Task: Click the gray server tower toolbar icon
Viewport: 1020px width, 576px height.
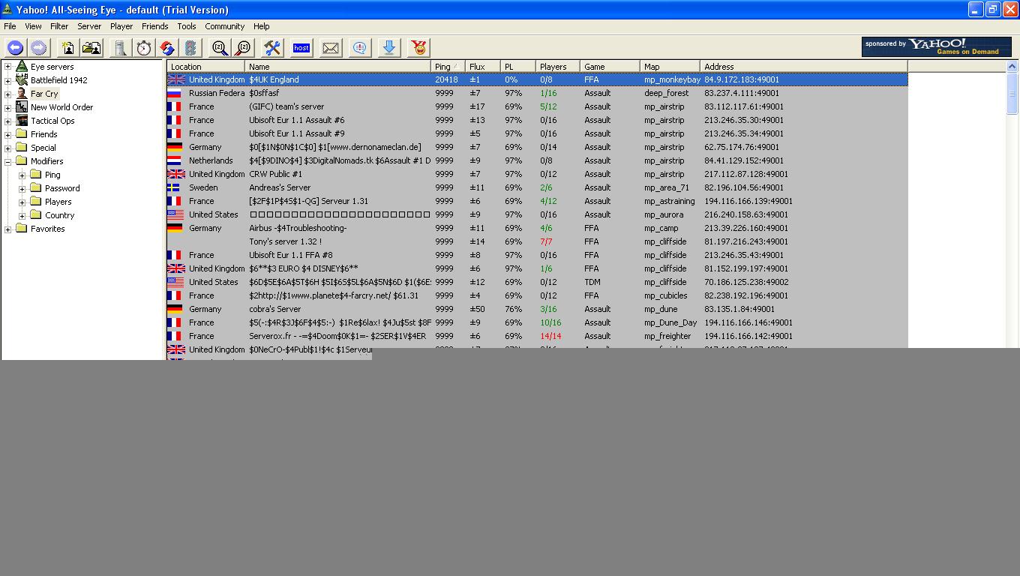Action: coord(119,48)
